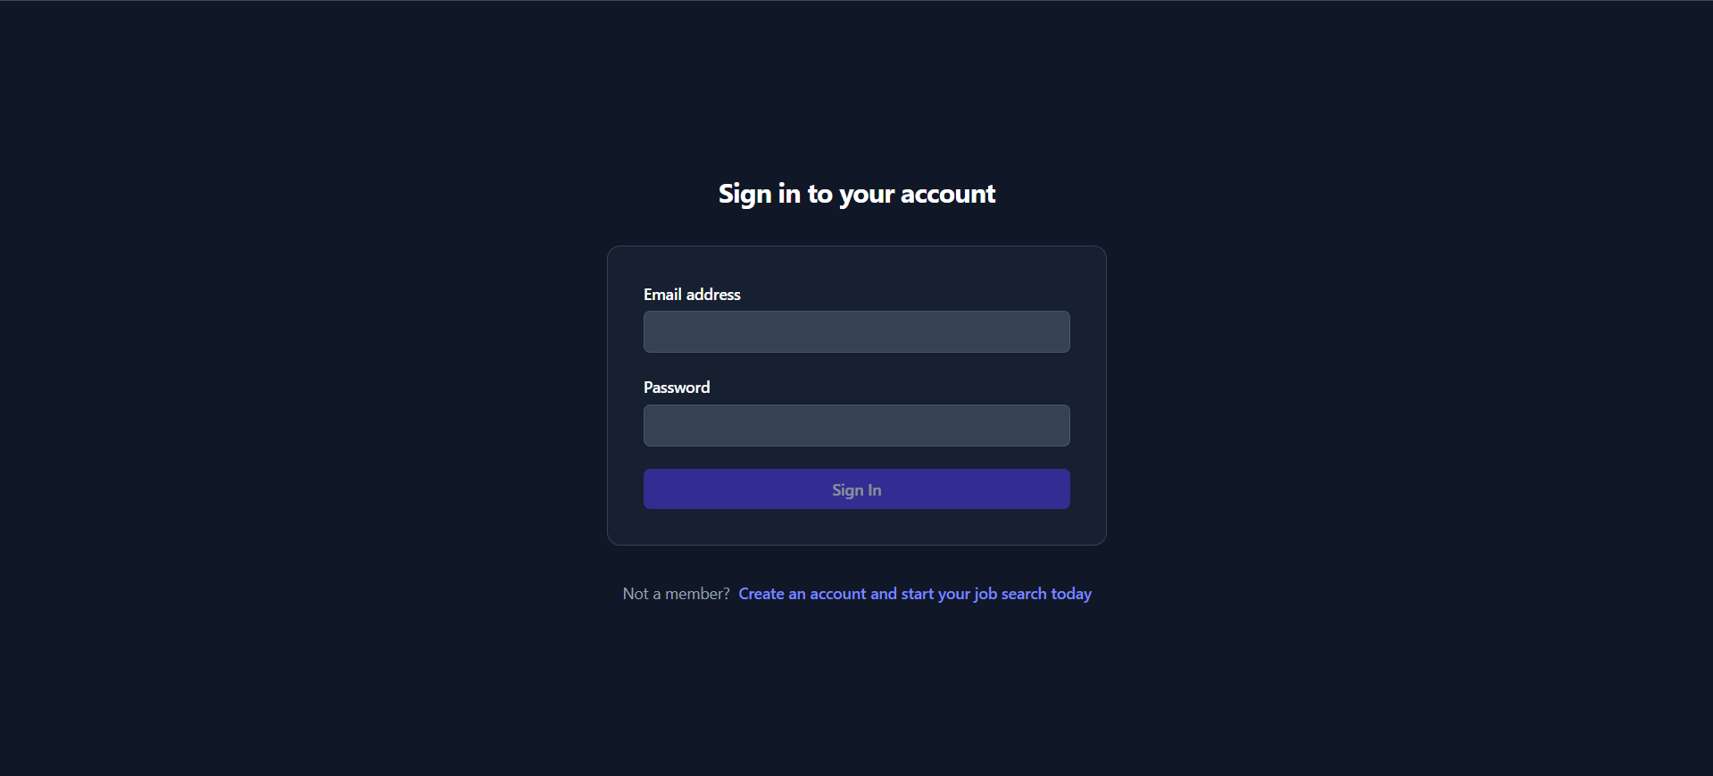The image size is (1713, 776).
Task: Submit the form with the purple Sign In button
Action: (x=856, y=489)
